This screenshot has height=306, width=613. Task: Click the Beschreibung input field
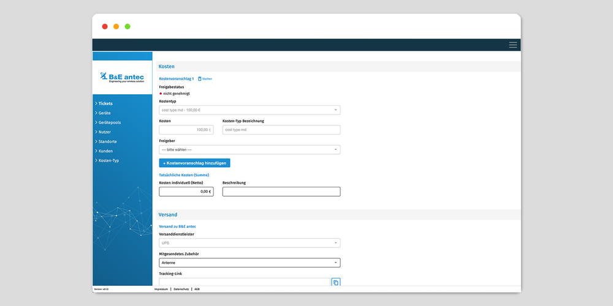tap(281, 192)
